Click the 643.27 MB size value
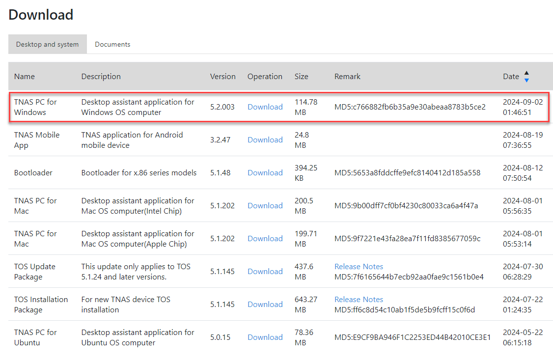The width and height of the screenshot is (553, 362). pyautogui.click(x=306, y=304)
